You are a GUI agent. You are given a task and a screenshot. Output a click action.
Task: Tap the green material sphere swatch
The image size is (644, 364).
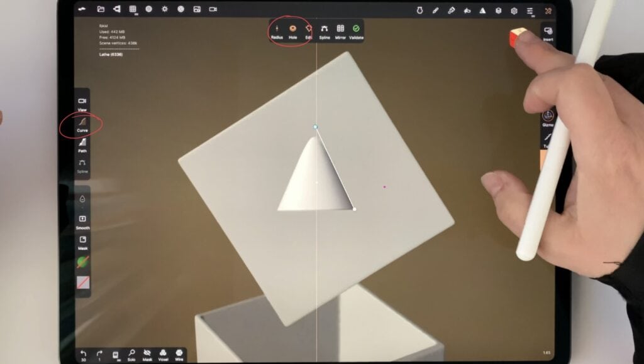(82, 262)
